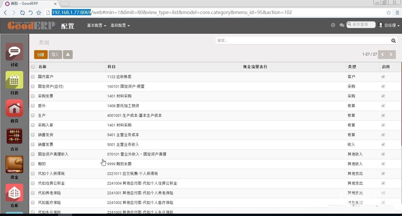Sort list by 科目 column header
The height and width of the screenshot is (216, 402).
tap(112, 67)
